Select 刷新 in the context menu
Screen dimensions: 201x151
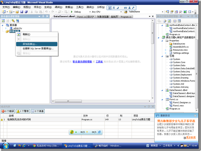tap(37, 34)
